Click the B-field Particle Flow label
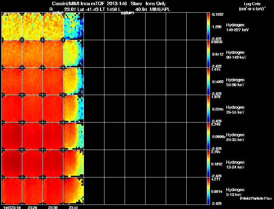Screen dimensions: 274x209 (x=256, y=198)
